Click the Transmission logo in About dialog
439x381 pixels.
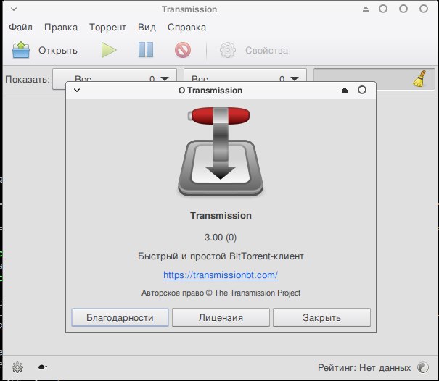click(x=221, y=151)
